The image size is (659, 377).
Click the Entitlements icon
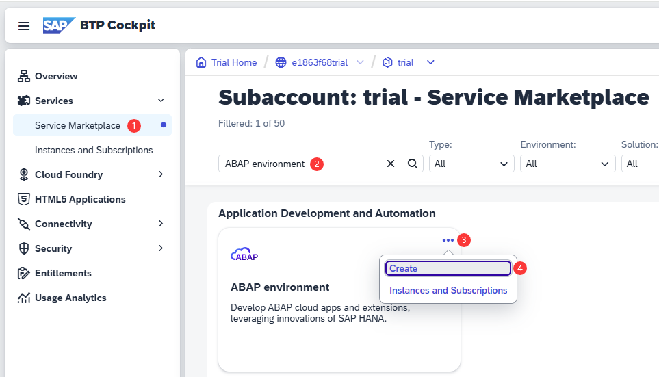click(23, 273)
